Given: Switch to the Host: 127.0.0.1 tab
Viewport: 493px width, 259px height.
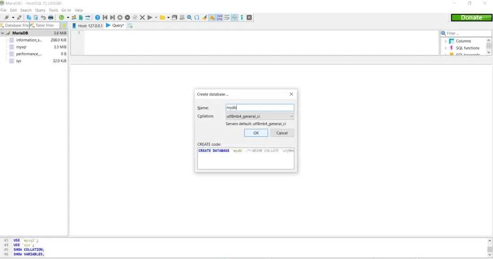Looking at the screenshot, I should (87, 25).
